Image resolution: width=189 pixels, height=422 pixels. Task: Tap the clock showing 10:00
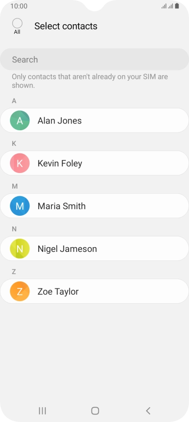click(x=19, y=6)
